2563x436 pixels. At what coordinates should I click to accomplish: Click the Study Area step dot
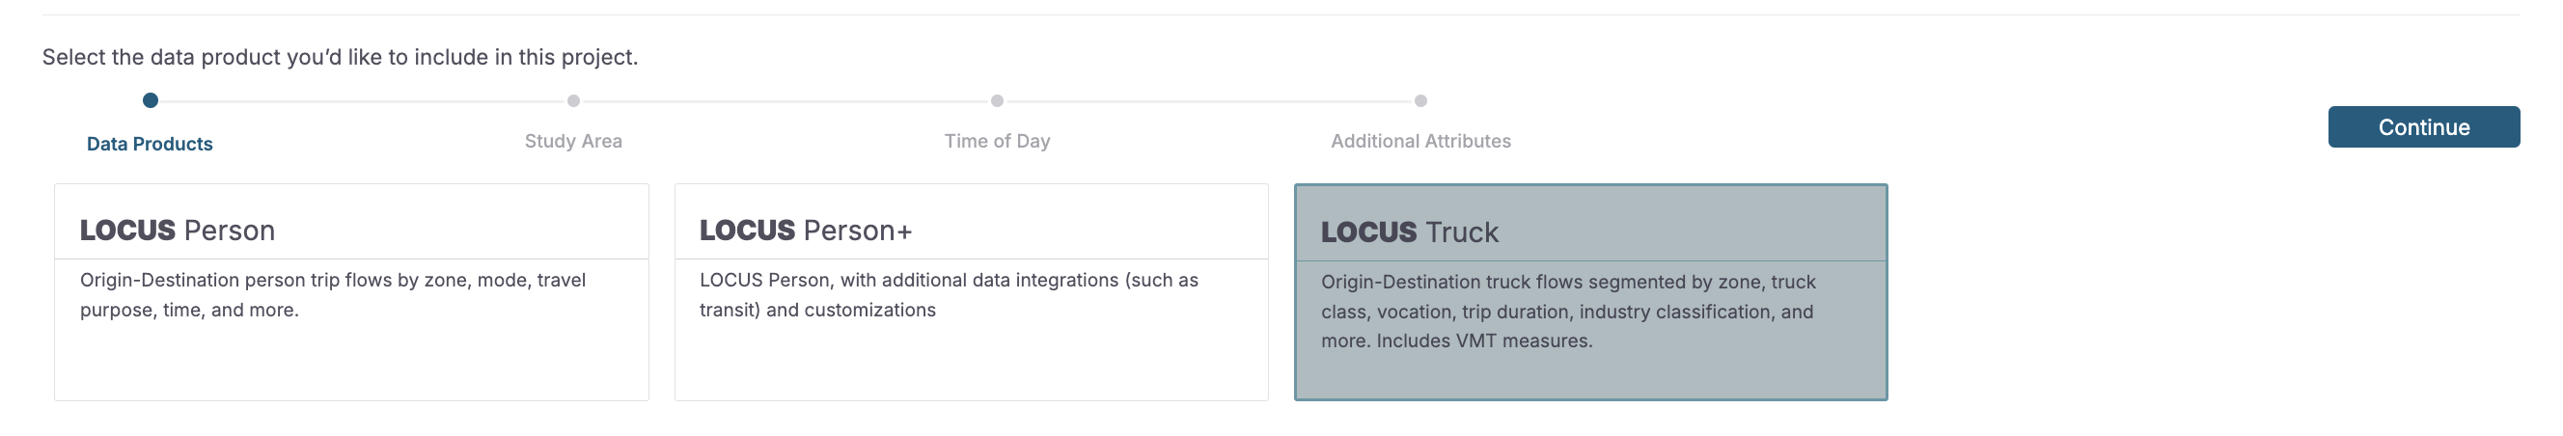(x=573, y=100)
